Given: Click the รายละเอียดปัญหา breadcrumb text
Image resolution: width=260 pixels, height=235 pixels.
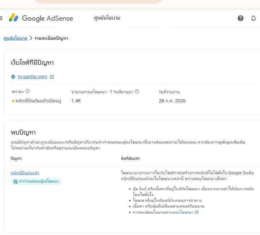Looking at the screenshot, I should (x=51, y=38).
